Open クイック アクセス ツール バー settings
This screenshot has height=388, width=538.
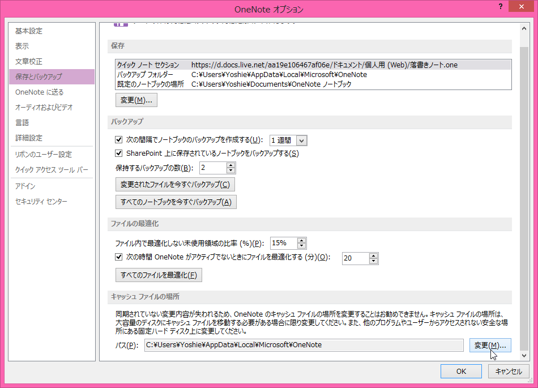pyautogui.click(x=52, y=170)
